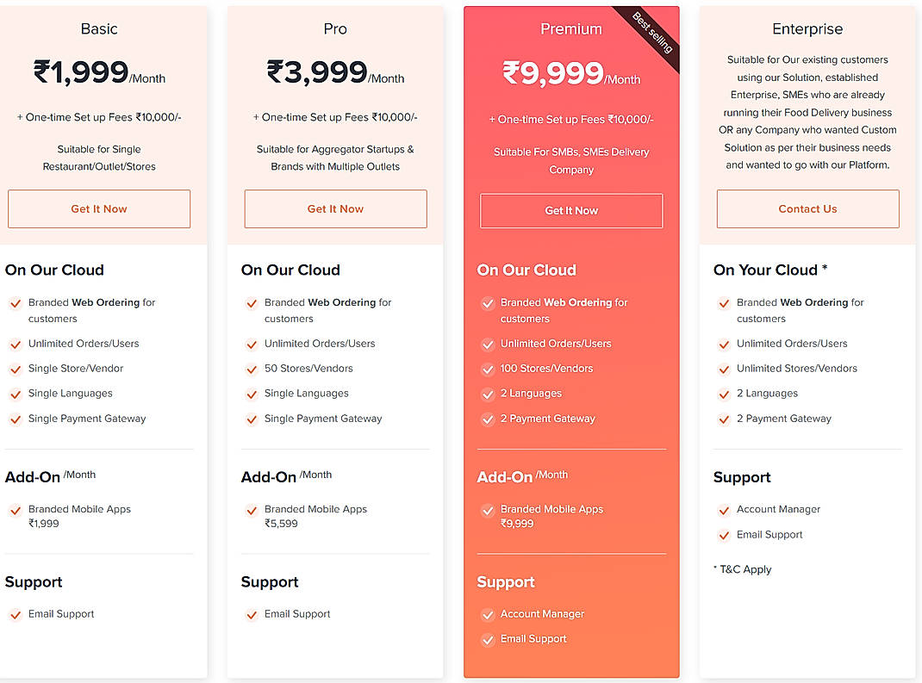Toggle the 50 Stores/Vendors checkmark in Pro
The image size is (922, 683).
coord(251,368)
